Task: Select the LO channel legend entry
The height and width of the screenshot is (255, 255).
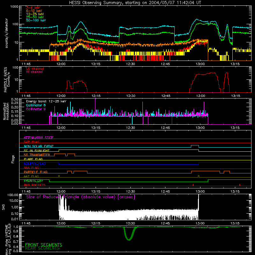Action: [x=35, y=69]
